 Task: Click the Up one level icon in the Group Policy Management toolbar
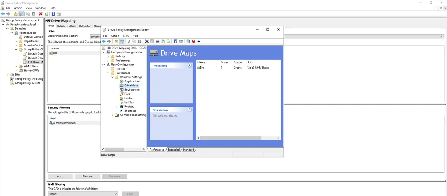[16, 14]
